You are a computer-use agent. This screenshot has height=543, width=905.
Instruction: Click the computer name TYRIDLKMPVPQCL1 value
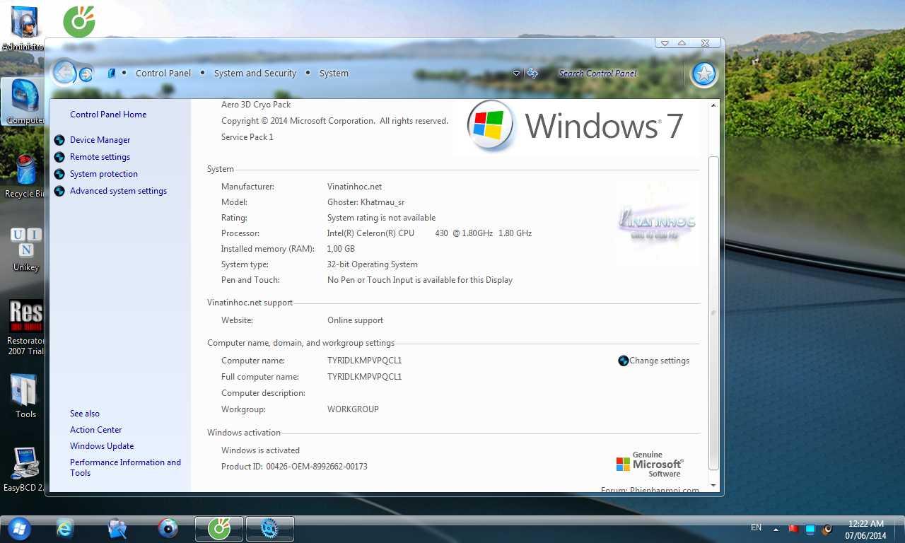click(364, 361)
